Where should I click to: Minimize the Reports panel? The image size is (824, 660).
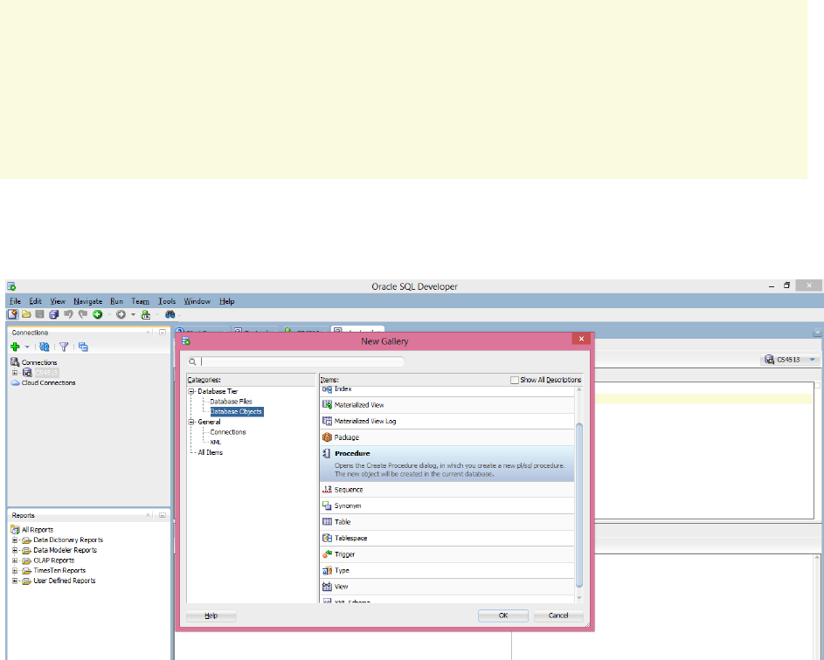click(x=163, y=516)
